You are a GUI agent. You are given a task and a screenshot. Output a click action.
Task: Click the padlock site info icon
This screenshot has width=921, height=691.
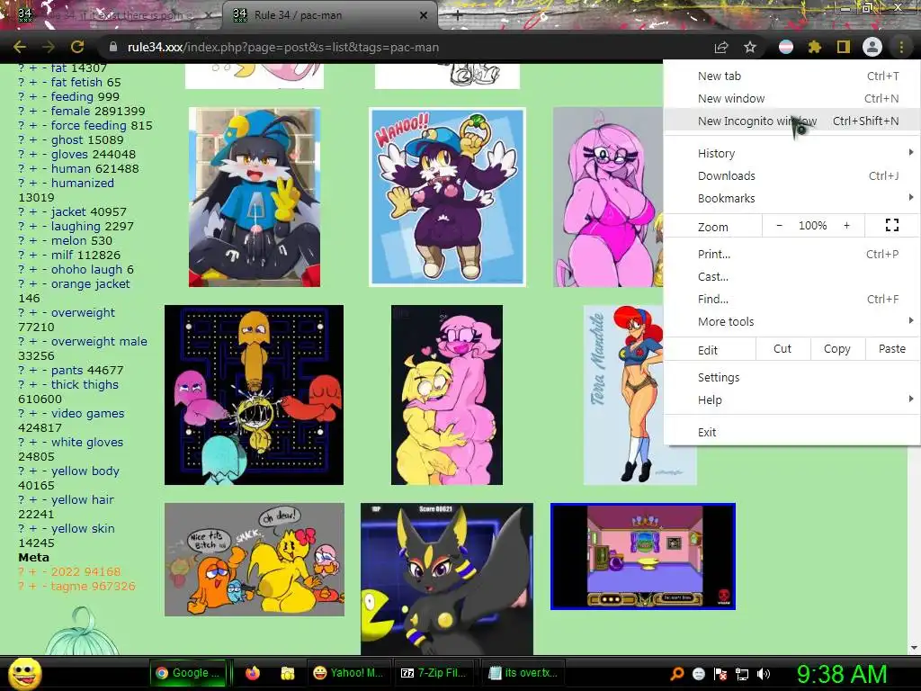click(113, 47)
